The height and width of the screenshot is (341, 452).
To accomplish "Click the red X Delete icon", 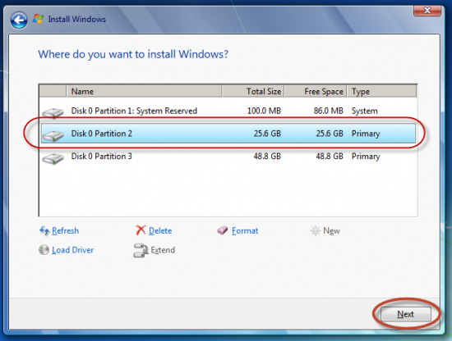I will coord(141,230).
